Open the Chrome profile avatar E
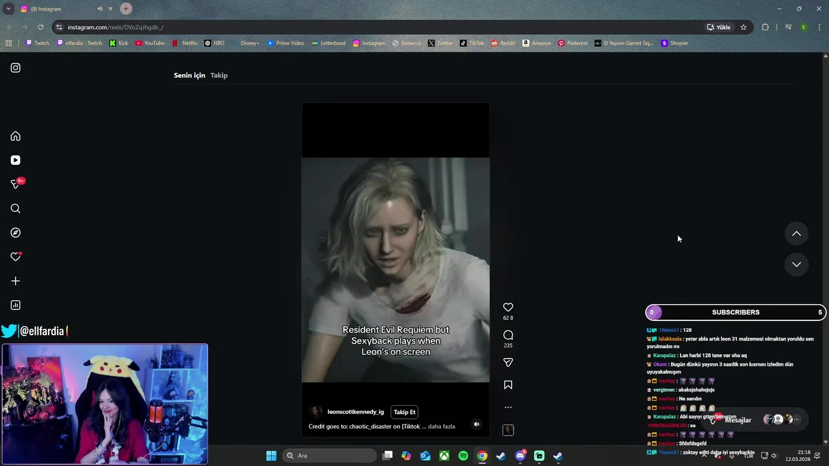 pyautogui.click(x=804, y=27)
